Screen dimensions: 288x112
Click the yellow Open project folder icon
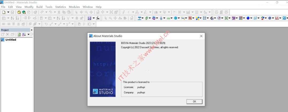(19, 12)
